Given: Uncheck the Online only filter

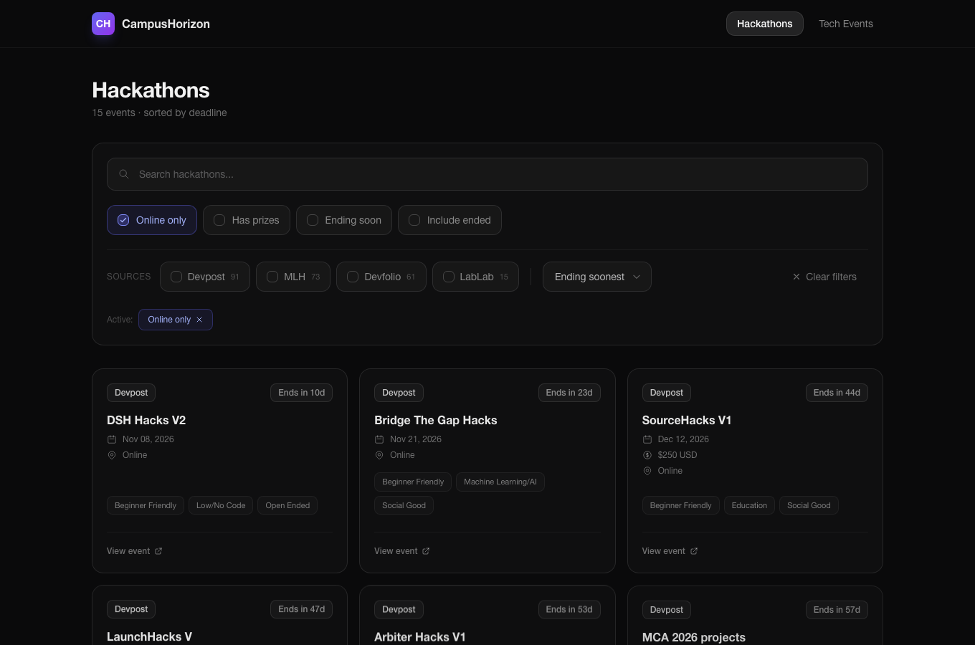Looking at the screenshot, I should pyautogui.click(x=152, y=220).
